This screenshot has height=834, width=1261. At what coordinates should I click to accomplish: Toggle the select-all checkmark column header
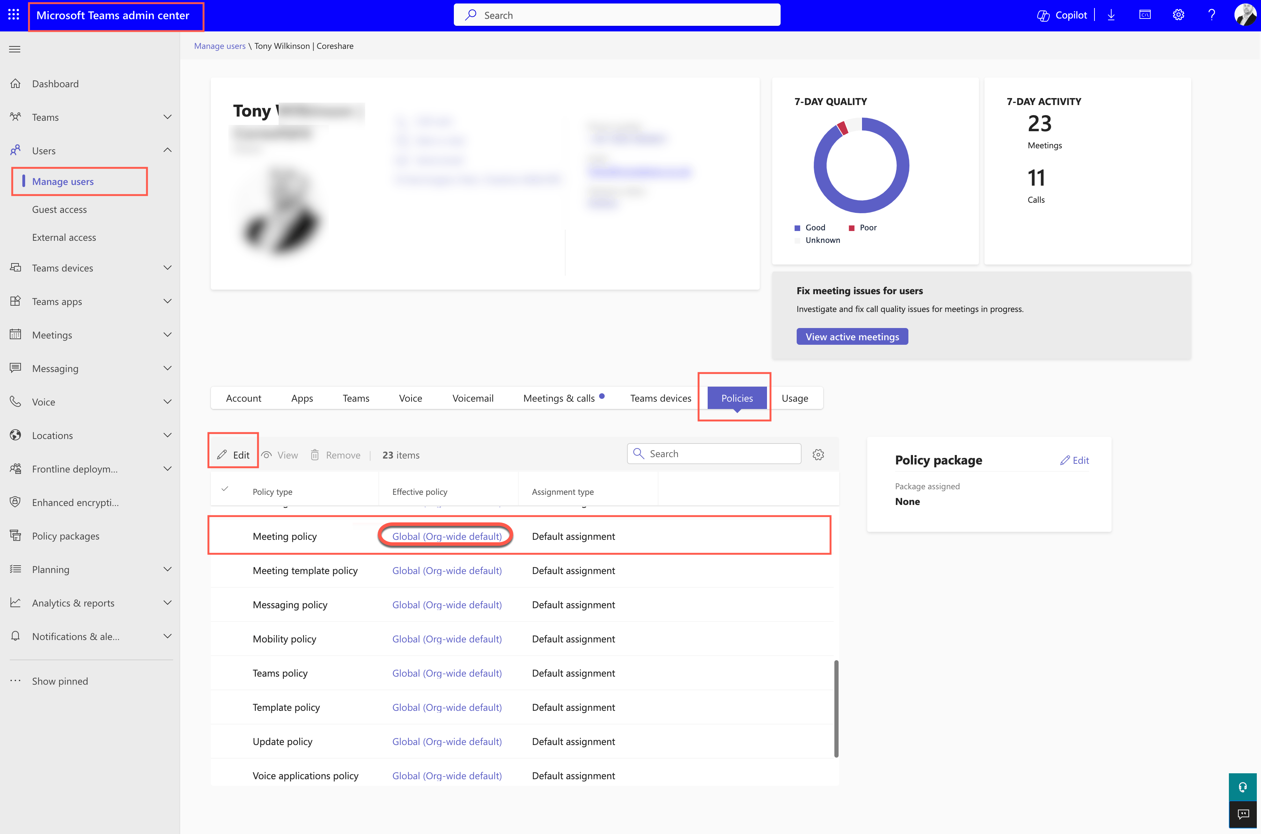point(225,488)
